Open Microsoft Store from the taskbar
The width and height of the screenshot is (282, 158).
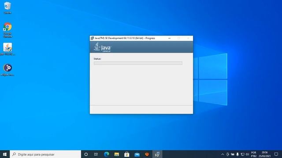[127, 154]
